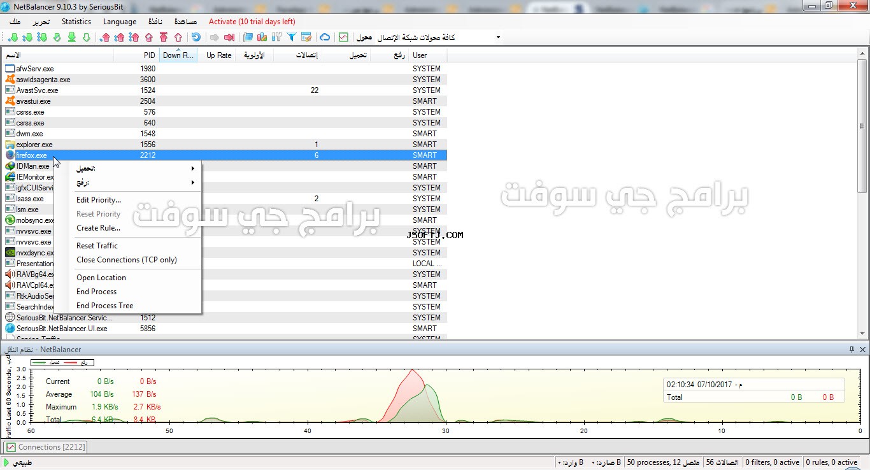Close the traffic panel with its X
Image resolution: width=870 pixels, height=470 pixels.
(x=863, y=350)
